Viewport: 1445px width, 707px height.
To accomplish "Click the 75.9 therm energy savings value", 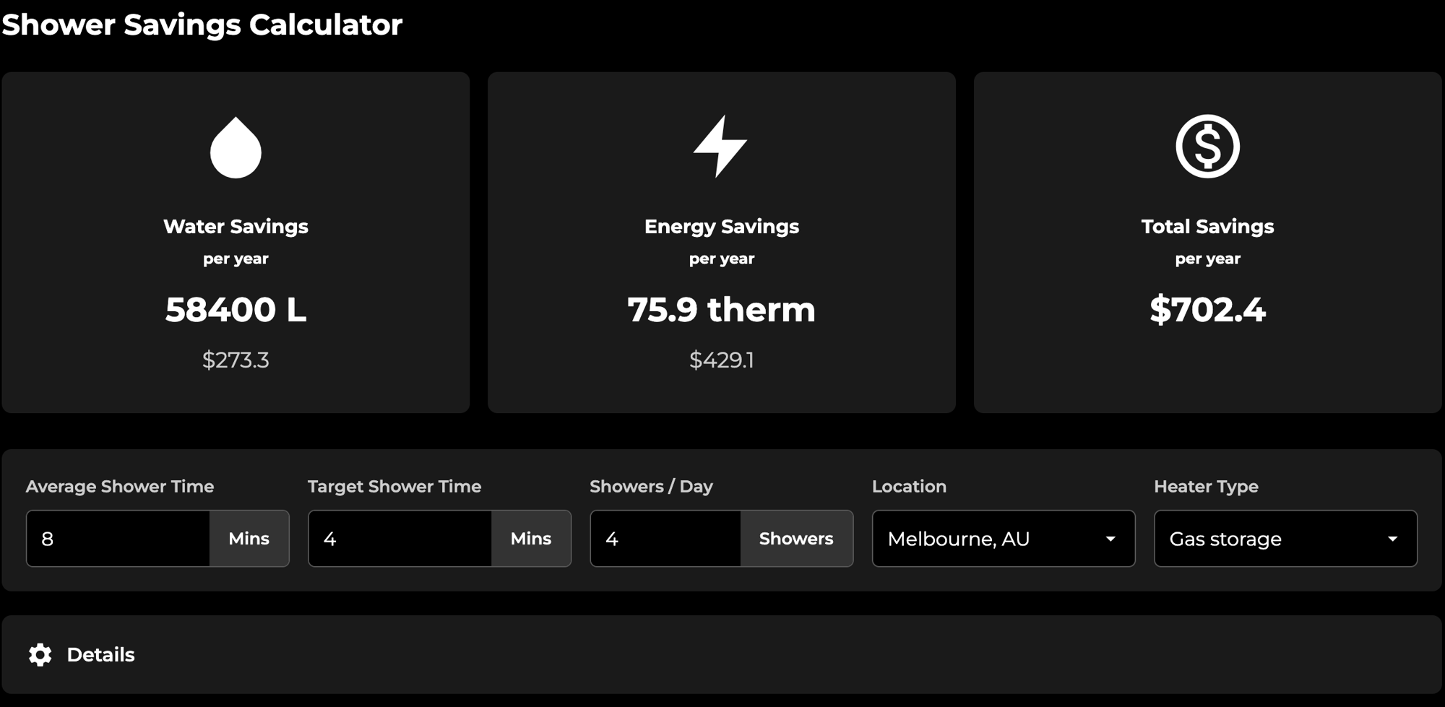I will (721, 310).
